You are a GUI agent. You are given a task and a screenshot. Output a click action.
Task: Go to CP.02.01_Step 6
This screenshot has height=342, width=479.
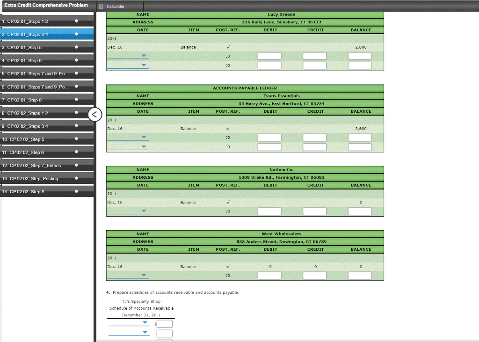pos(47,61)
